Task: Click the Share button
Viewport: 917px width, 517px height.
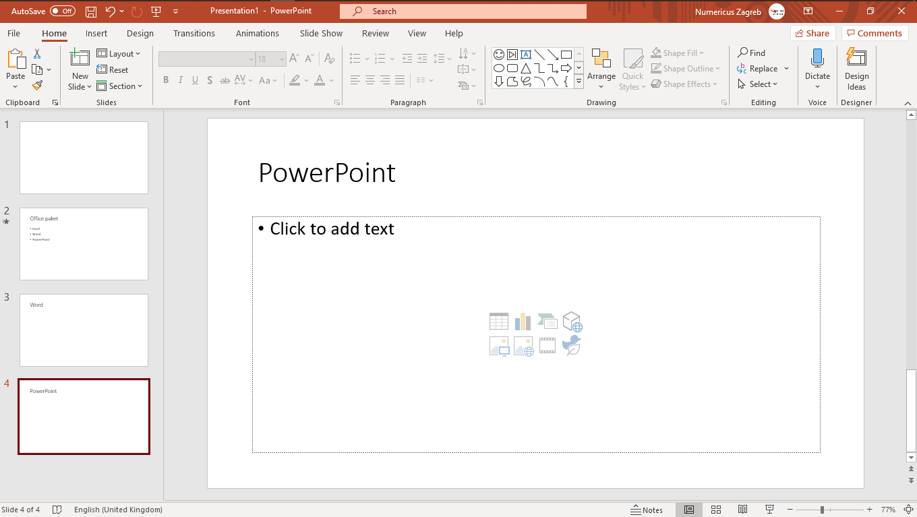Action: (x=812, y=33)
